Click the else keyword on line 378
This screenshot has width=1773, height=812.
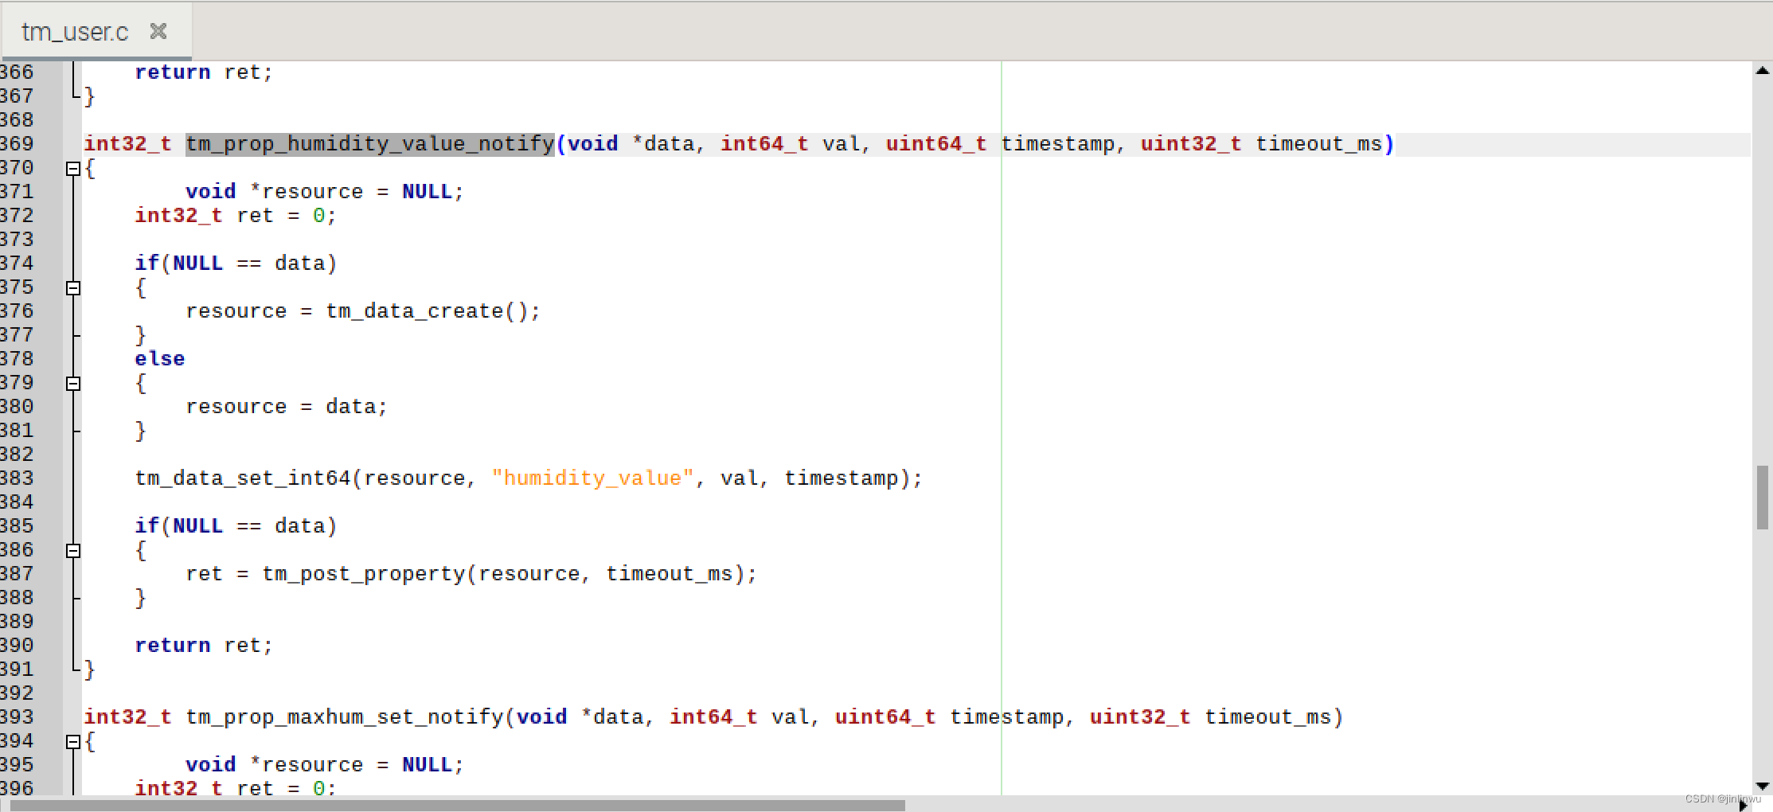(160, 359)
